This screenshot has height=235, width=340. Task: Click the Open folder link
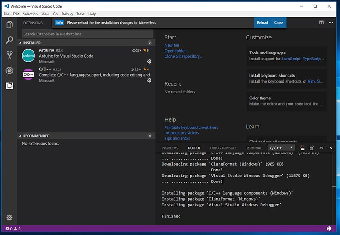click(x=176, y=51)
